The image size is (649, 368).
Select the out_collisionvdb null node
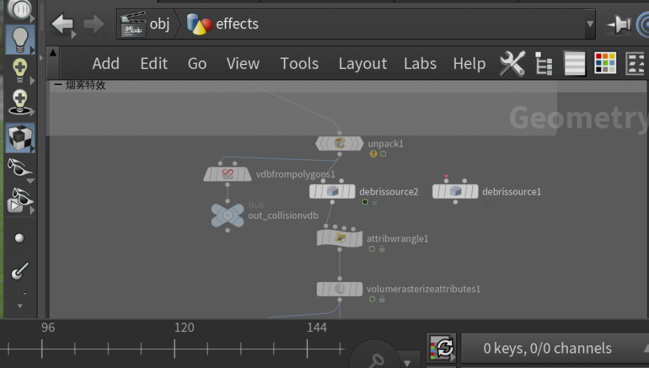pyautogui.click(x=228, y=215)
